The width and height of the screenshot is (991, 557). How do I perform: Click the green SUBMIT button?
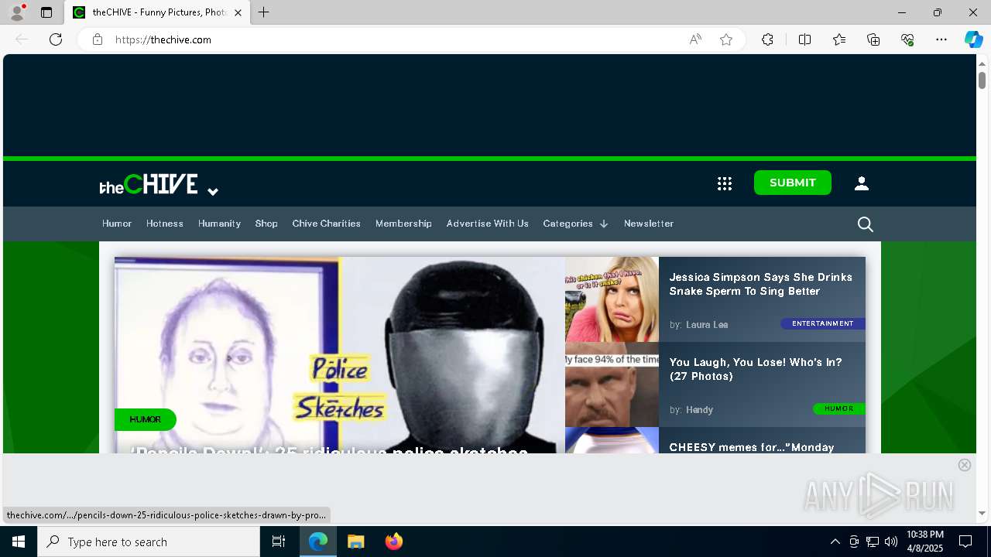(793, 183)
